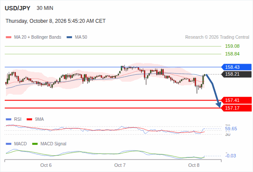Click the 9MA legend label
The image size is (253, 172).
(39, 119)
